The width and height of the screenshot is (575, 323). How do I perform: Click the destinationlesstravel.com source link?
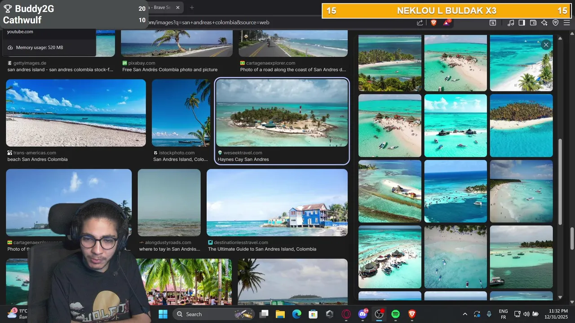(x=241, y=243)
